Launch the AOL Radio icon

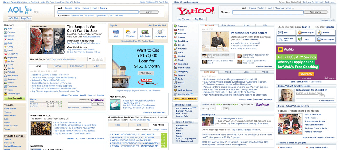coord(145,32)
